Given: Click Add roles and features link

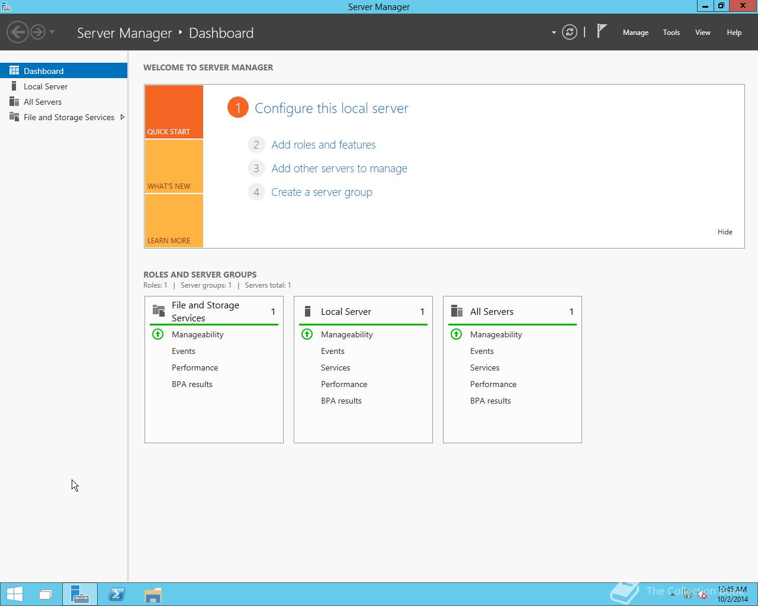Looking at the screenshot, I should coord(323,145).
